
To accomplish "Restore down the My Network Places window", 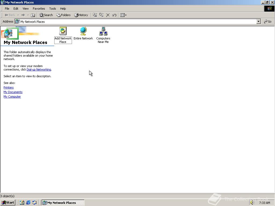I will [x=267, y=2].
